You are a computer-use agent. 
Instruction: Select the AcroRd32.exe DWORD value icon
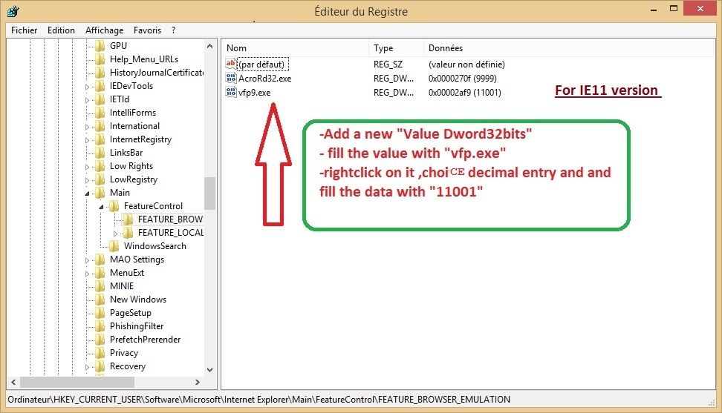point(230,79)
